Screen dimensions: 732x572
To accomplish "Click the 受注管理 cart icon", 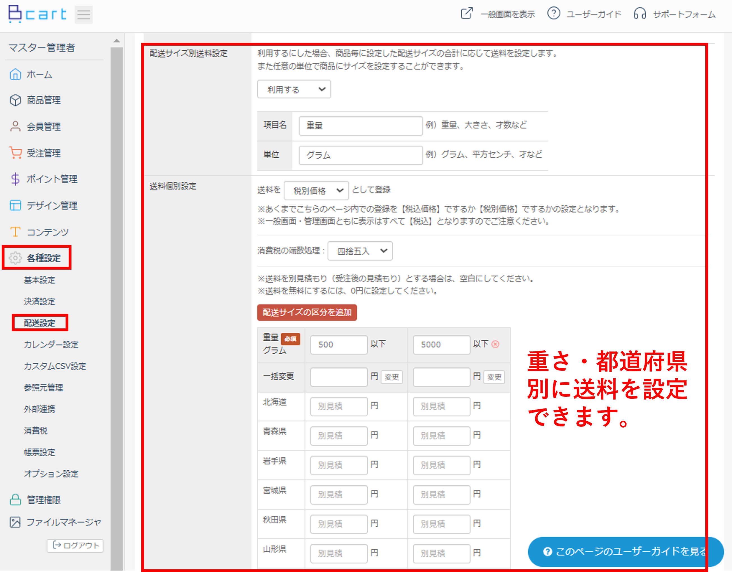I will click(15, 153).
